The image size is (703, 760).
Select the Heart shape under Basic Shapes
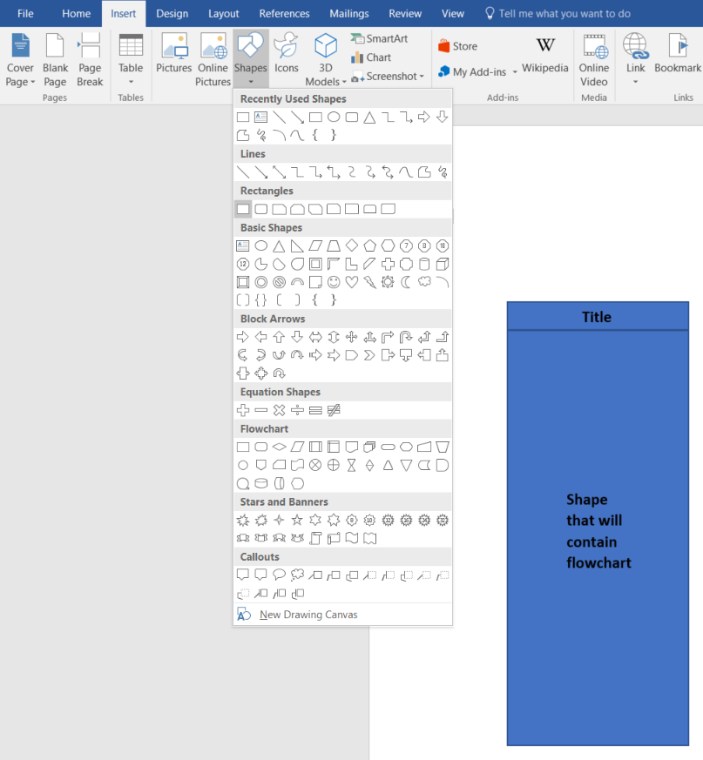[352, 281]
